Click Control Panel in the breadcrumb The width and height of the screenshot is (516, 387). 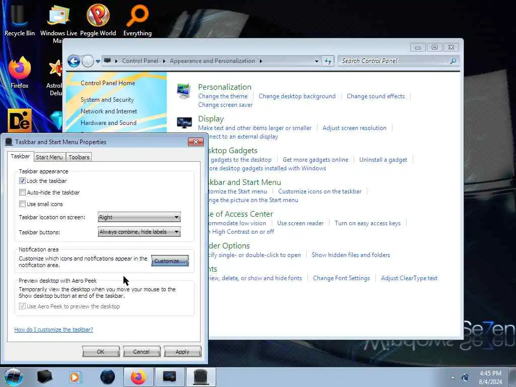(x=140, y=61)
